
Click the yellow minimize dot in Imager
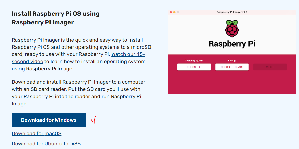[x=174, y=12]
